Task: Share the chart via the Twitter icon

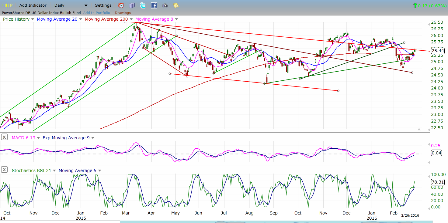Action: pos(143,5)
